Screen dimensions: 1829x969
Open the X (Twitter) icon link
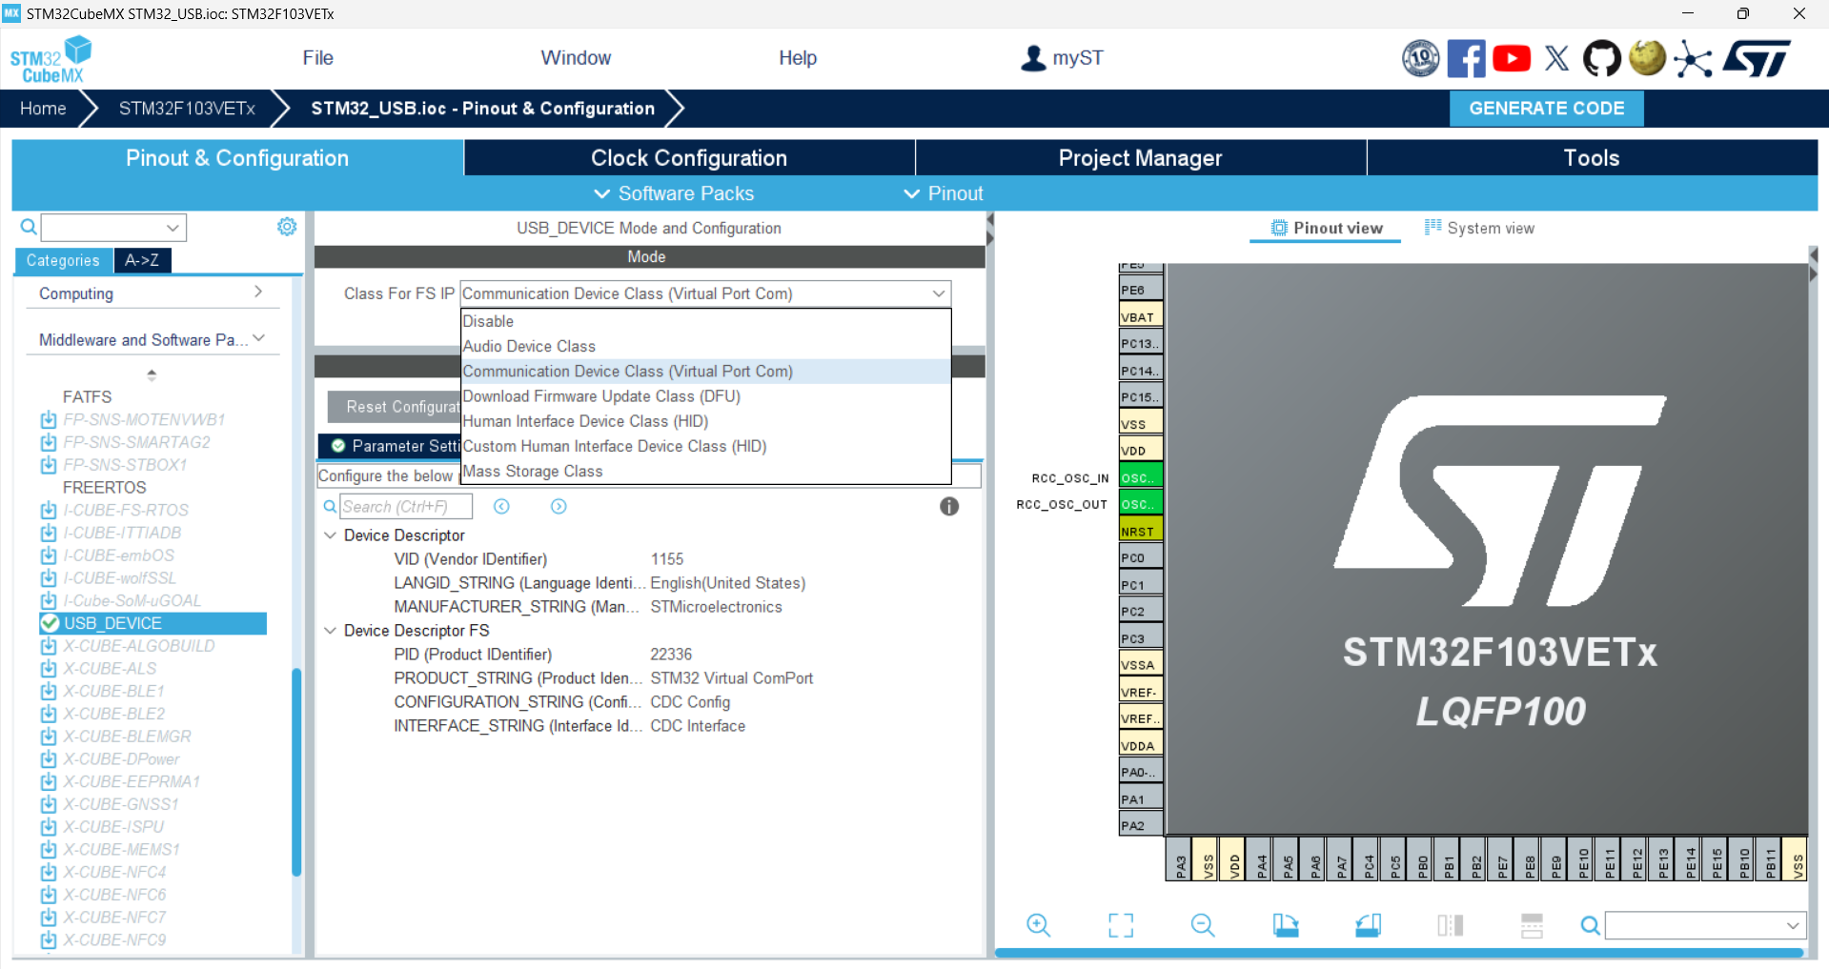tap(1556, 58)
